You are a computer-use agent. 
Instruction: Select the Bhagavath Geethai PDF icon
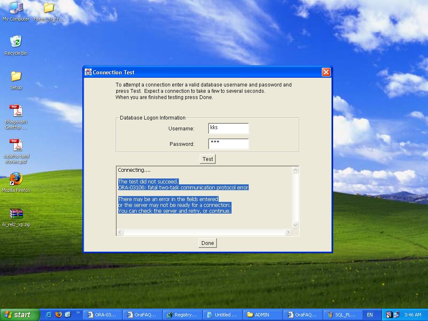coord(16,117)
